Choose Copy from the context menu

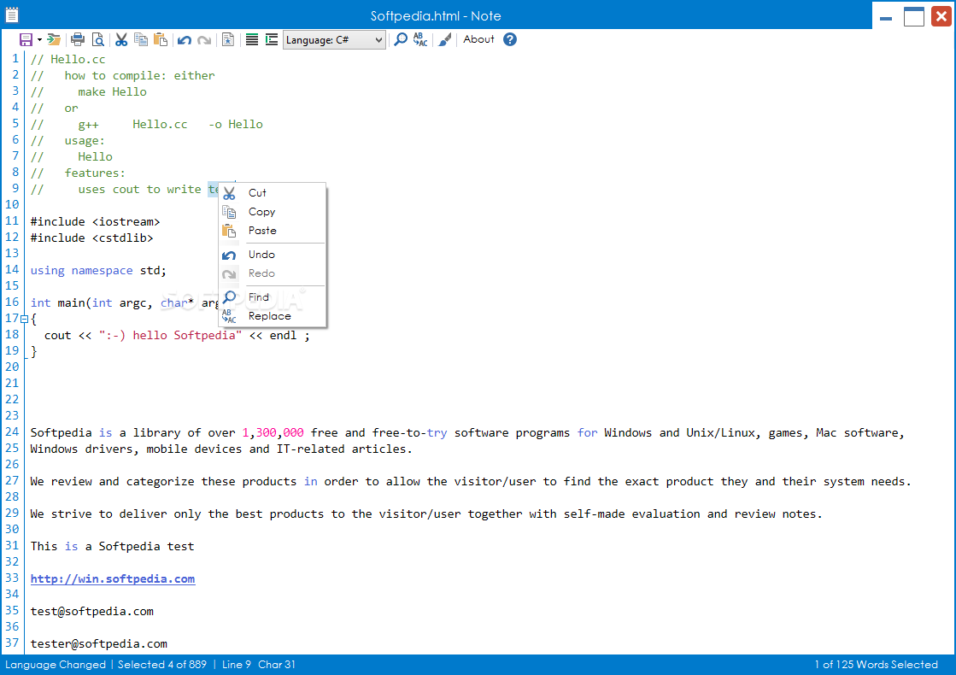coord(273,212)
